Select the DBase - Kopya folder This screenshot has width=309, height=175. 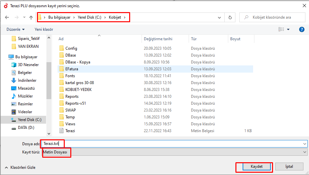[x=75, y=62]
